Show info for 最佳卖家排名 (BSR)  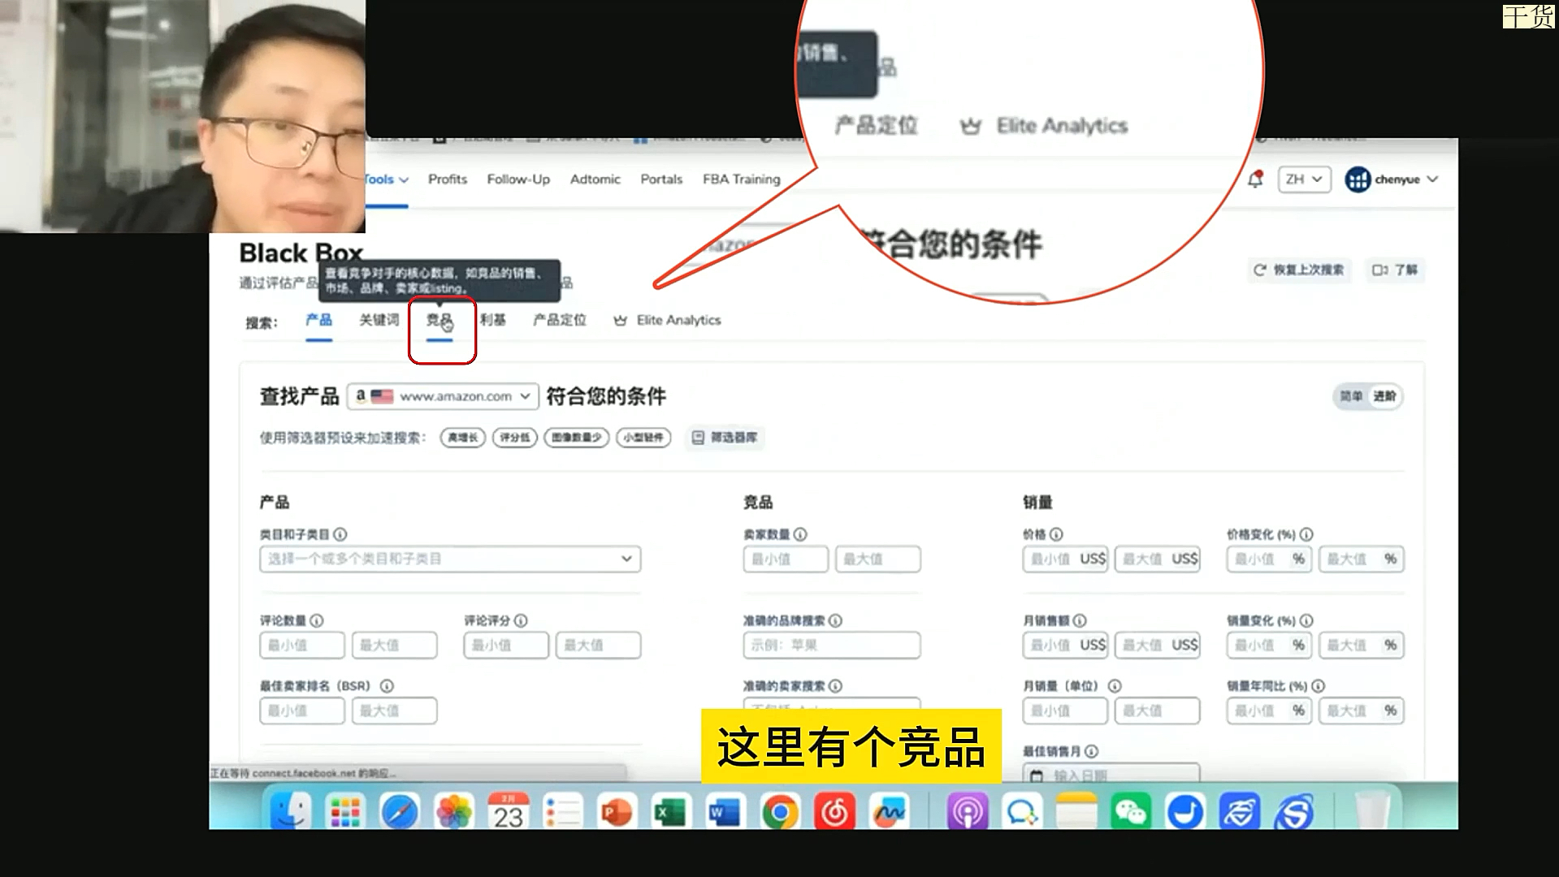point(387,686)
